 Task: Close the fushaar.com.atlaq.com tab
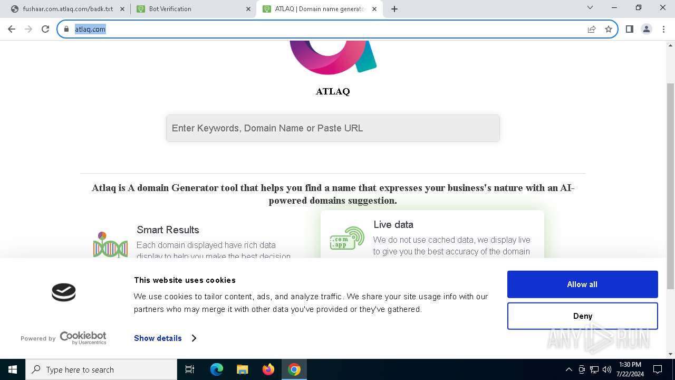(x=122, y=9)
